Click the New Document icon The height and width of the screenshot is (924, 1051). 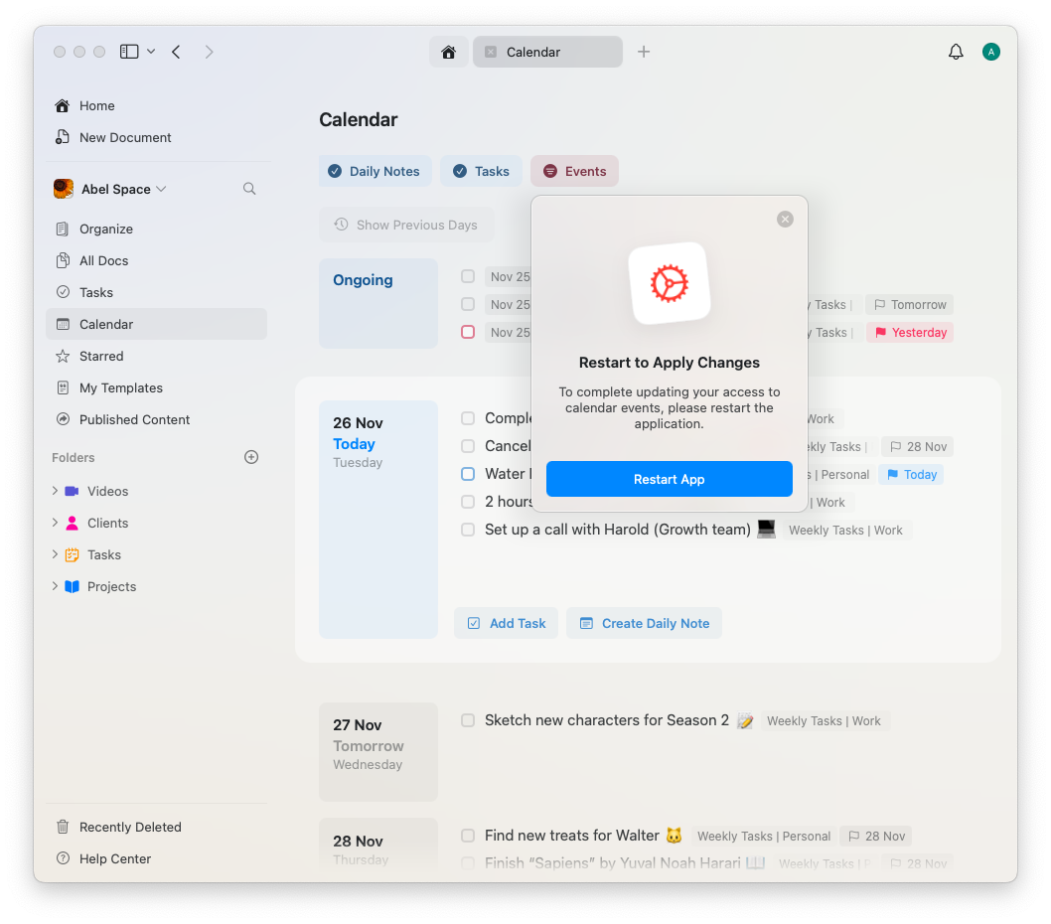pos(61,137)
